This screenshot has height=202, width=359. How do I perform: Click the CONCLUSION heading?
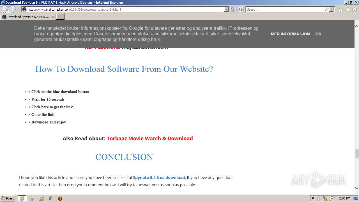[x=124, y=157]
